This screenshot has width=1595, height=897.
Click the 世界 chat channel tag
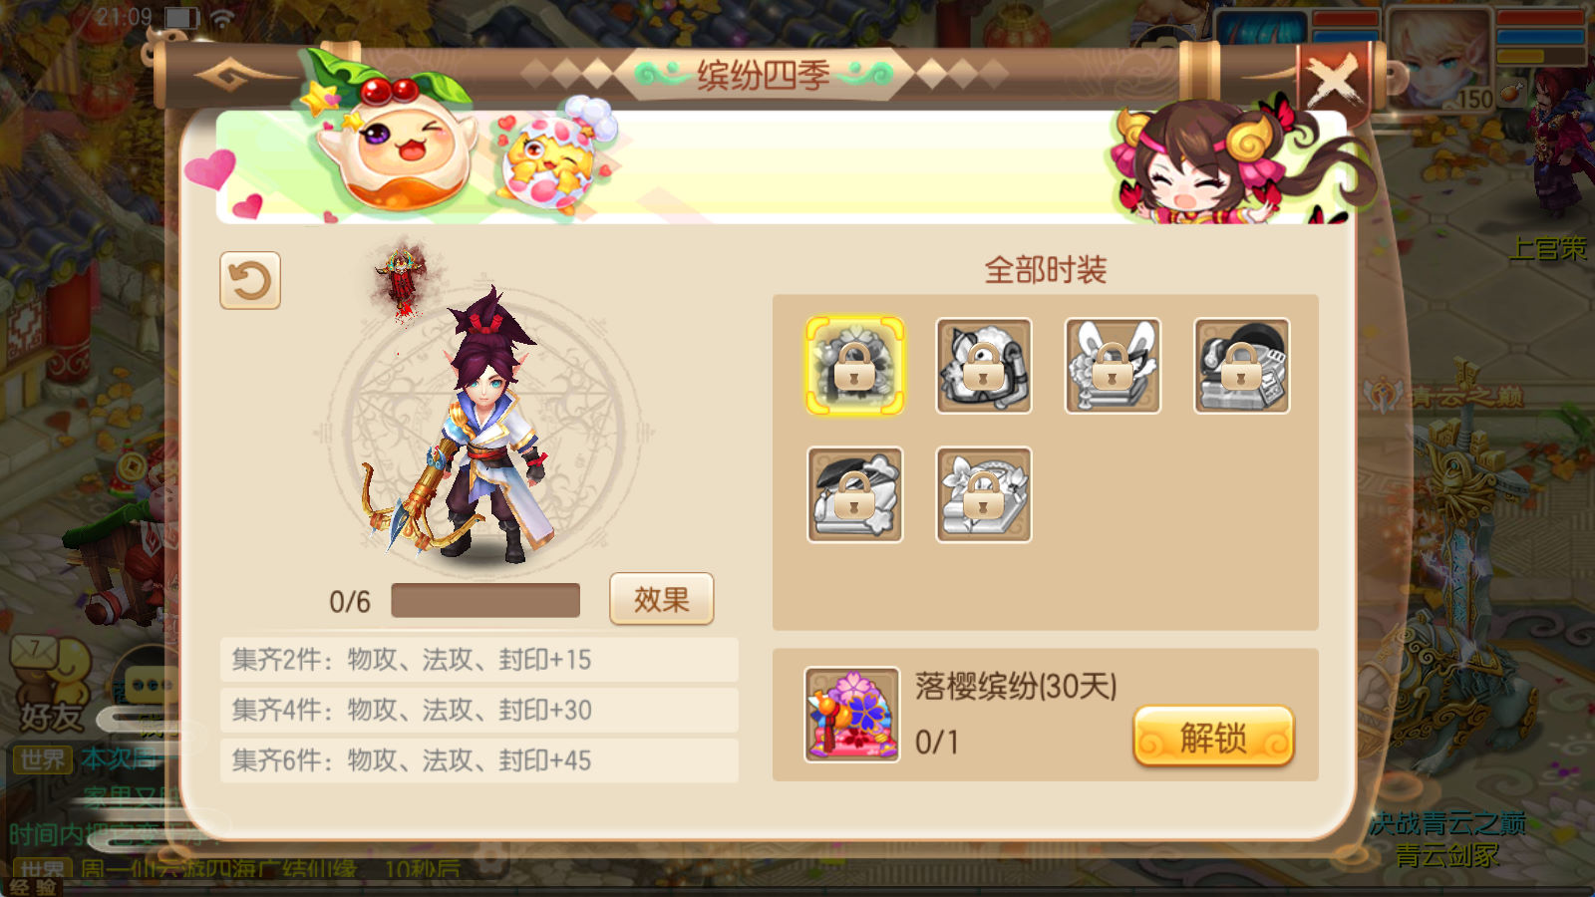pyautogui.click(x=43, y=760)
